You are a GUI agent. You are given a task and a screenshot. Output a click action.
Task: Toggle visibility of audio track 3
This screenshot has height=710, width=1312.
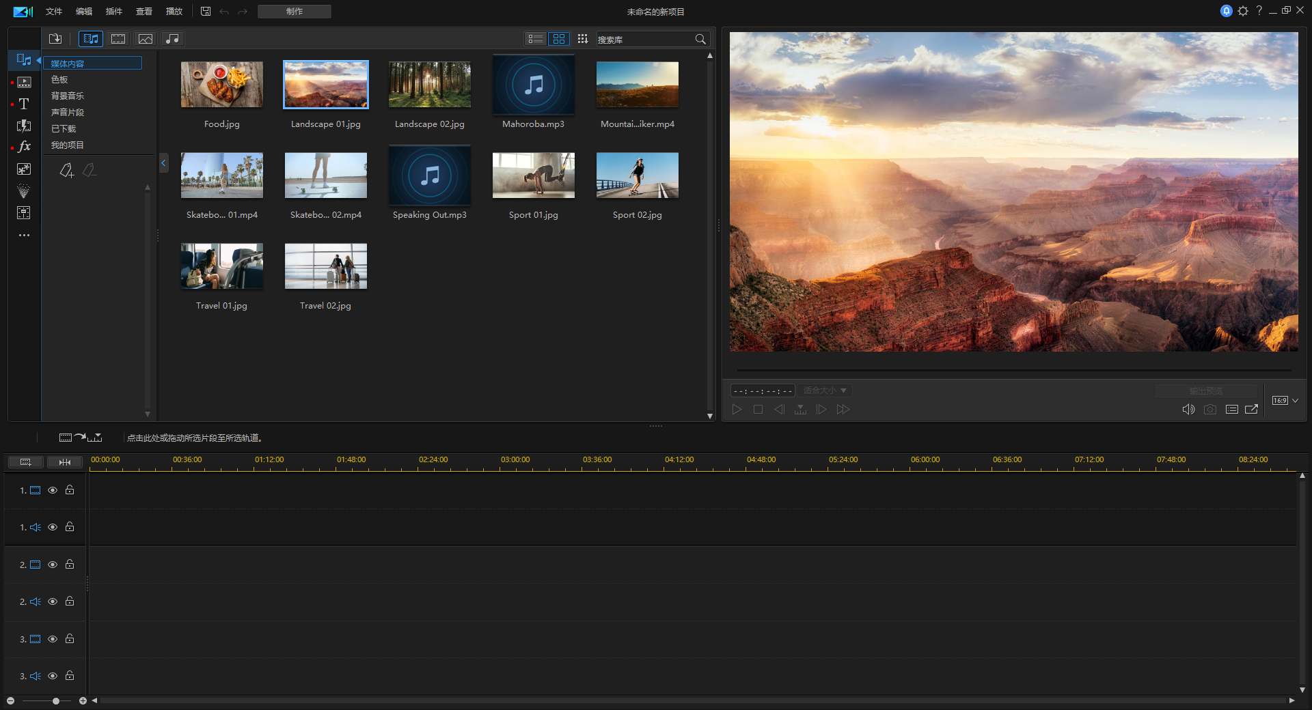[x=53, y=676]
